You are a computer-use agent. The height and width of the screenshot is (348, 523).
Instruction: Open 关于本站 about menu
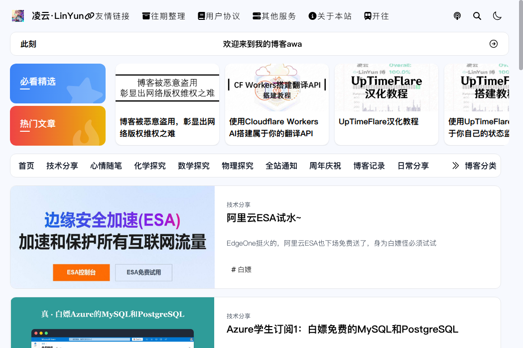click(330, 16)
